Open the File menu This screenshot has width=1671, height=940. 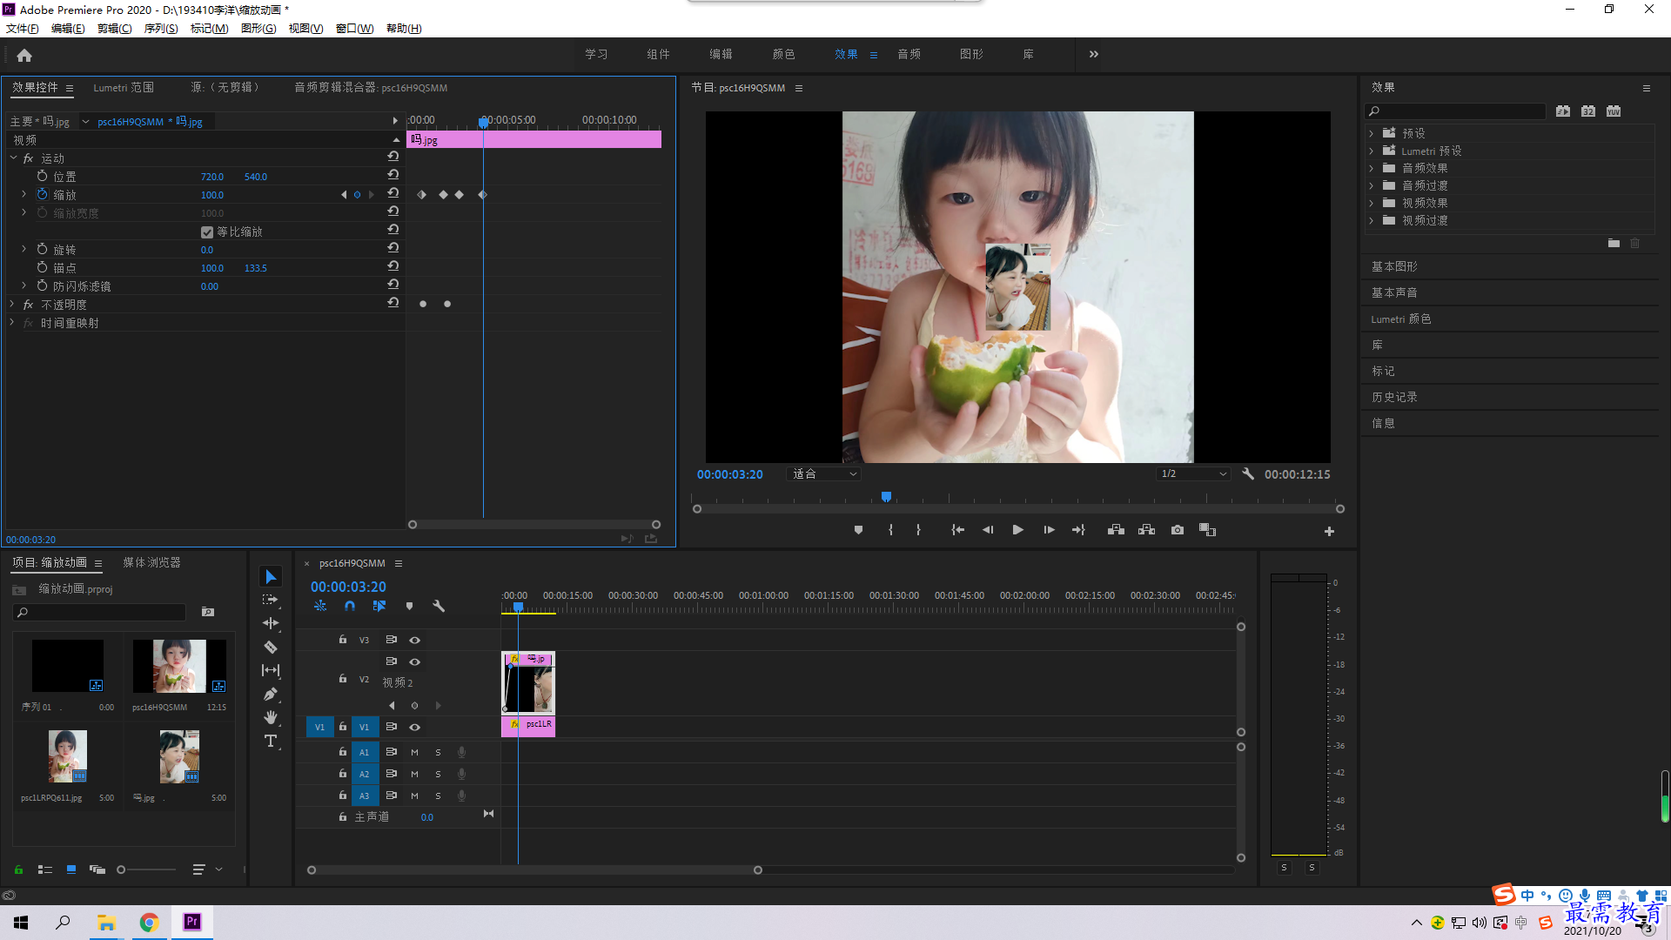pyautogui.click(x=23, y=29)
